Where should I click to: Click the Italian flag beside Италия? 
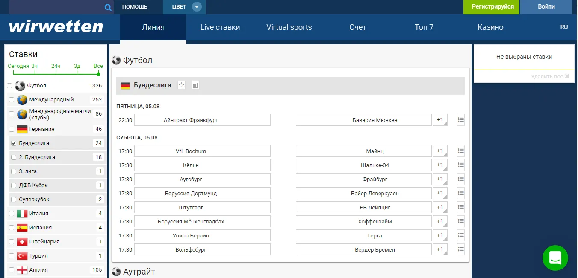pyautogui.click(x=22, y=214)
